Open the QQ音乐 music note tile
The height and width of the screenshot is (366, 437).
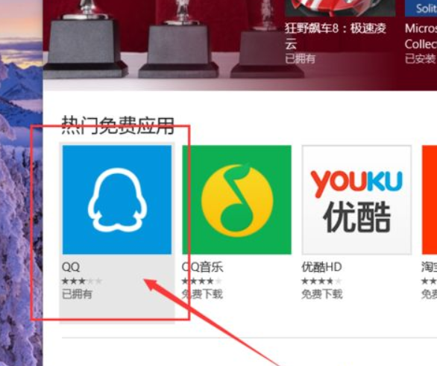click(x=236, y=199)
